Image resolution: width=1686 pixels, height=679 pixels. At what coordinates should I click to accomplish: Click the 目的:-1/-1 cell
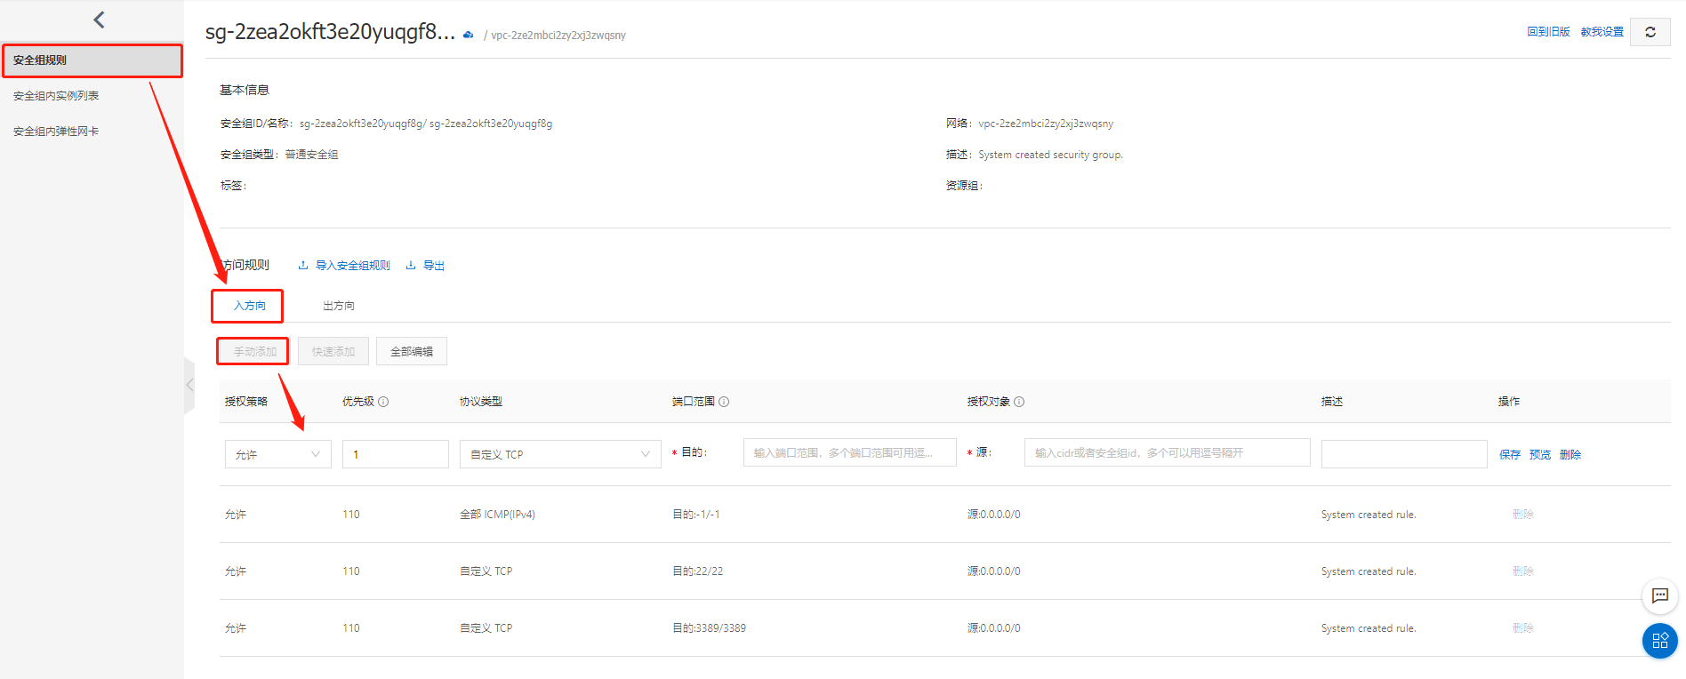pos(695,515)
